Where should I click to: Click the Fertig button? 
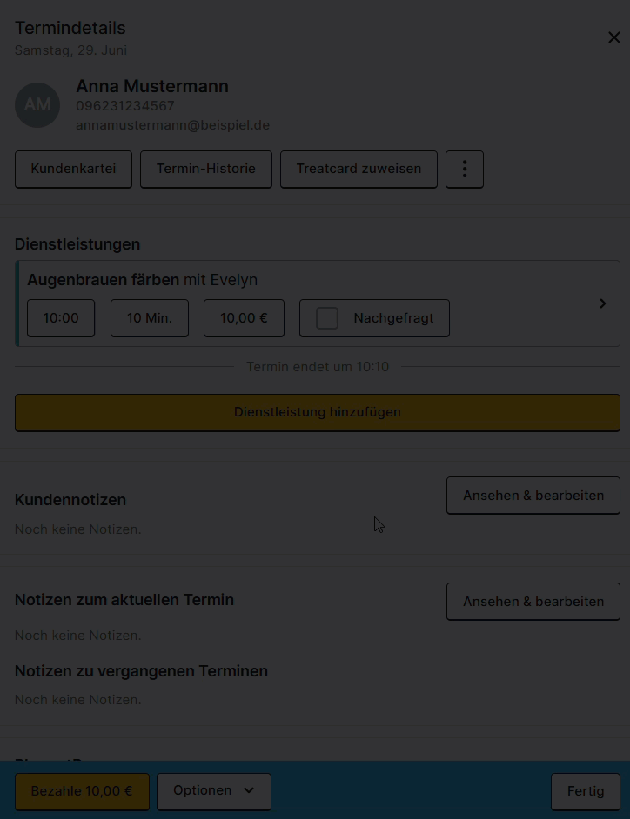586,792
